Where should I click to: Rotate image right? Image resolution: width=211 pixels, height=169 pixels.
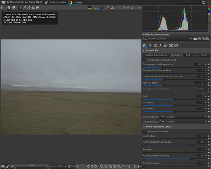(x=124, y=8)
